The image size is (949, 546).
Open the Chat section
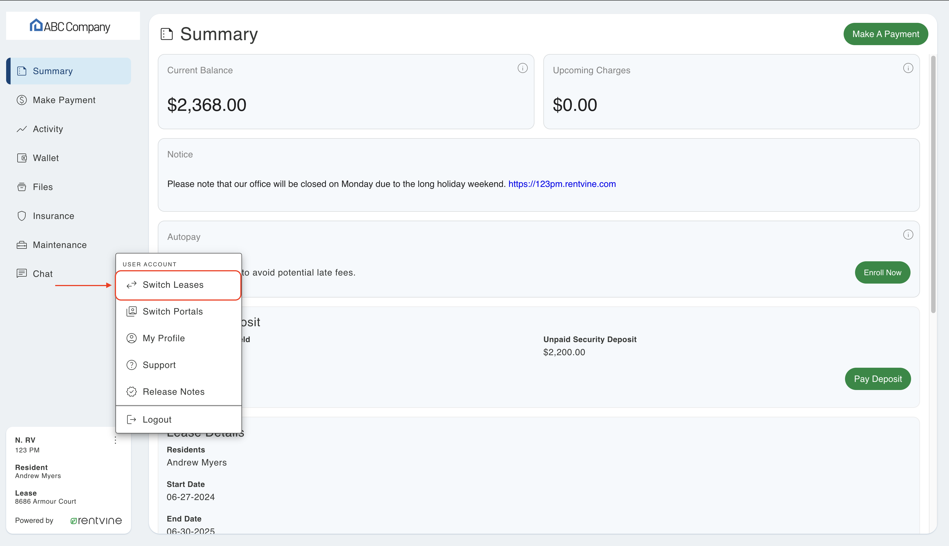(x=42, y=273)
